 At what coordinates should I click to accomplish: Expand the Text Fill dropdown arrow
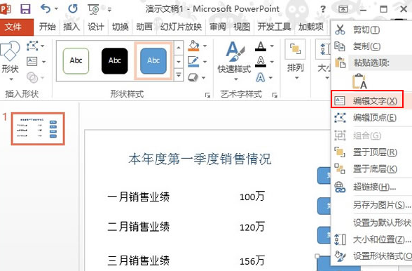[x=272, y=46]
